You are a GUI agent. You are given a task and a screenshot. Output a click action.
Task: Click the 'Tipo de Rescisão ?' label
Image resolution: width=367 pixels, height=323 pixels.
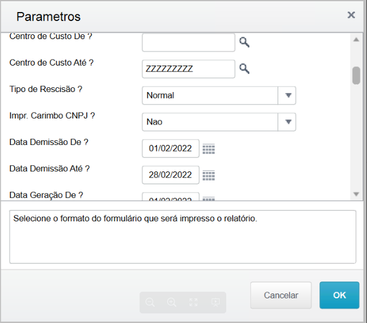click(46, 89)
